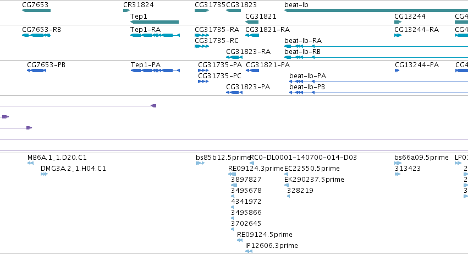The image size is (468, 254).
Task: Click the CR31824 gene label
Action: coord(139,5)
